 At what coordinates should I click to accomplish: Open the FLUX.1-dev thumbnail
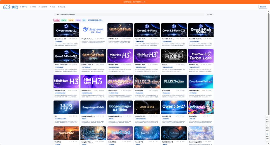pyautogui.click(x=174, y=82)
